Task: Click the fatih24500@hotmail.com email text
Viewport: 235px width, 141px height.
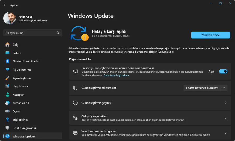Action: (x=33, y=21)
